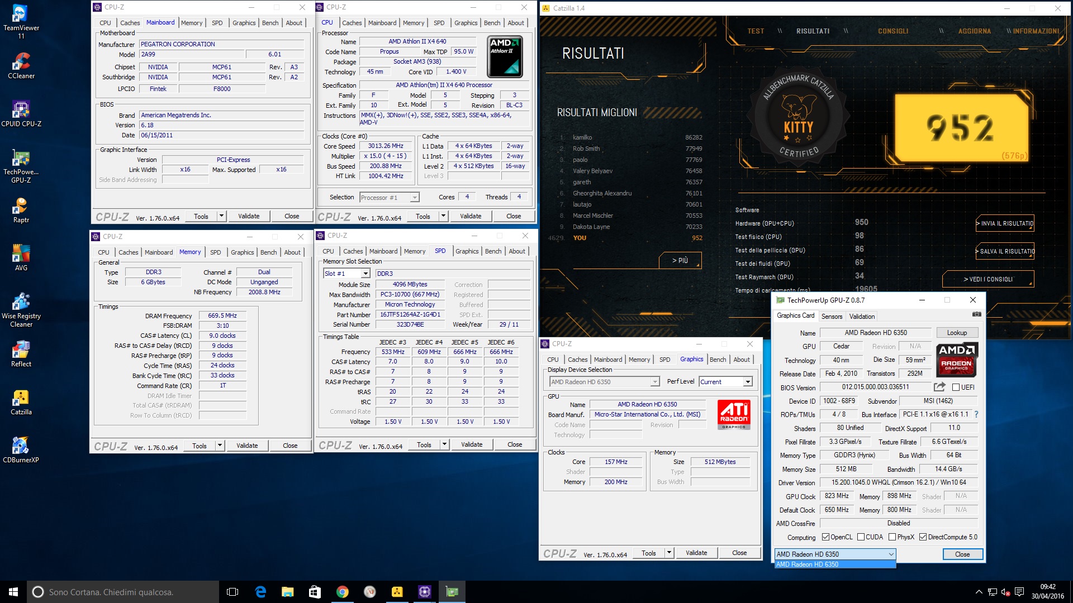The width and height of the screenshot is (1073, 603).
Task: Click the PIÙ button under best results
Action: pos(680,261)
